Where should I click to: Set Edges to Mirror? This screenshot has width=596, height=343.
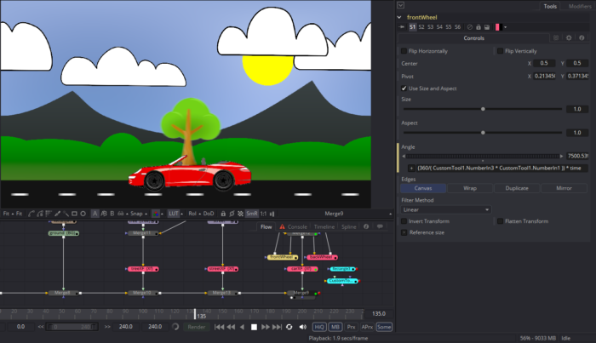point(564,188)
